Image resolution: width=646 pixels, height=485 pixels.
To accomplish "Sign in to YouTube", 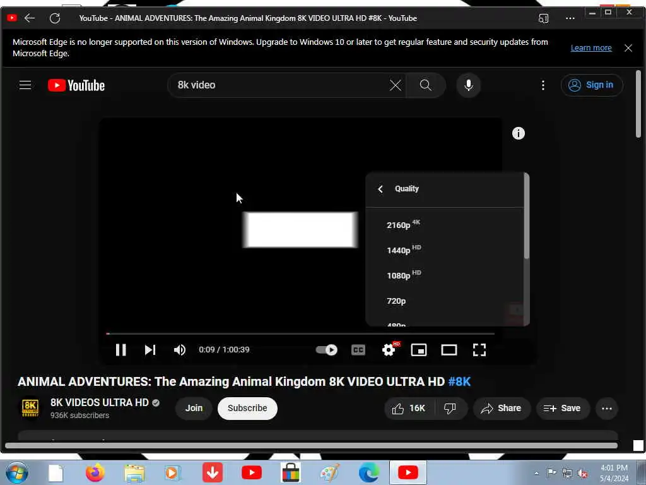I will [592, 85].
